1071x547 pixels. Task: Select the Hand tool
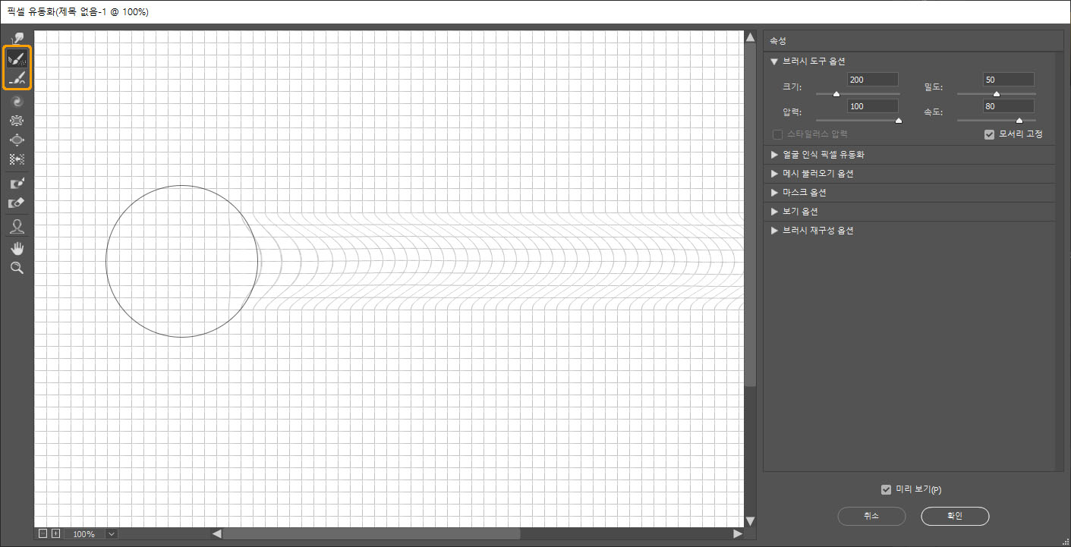17,248
